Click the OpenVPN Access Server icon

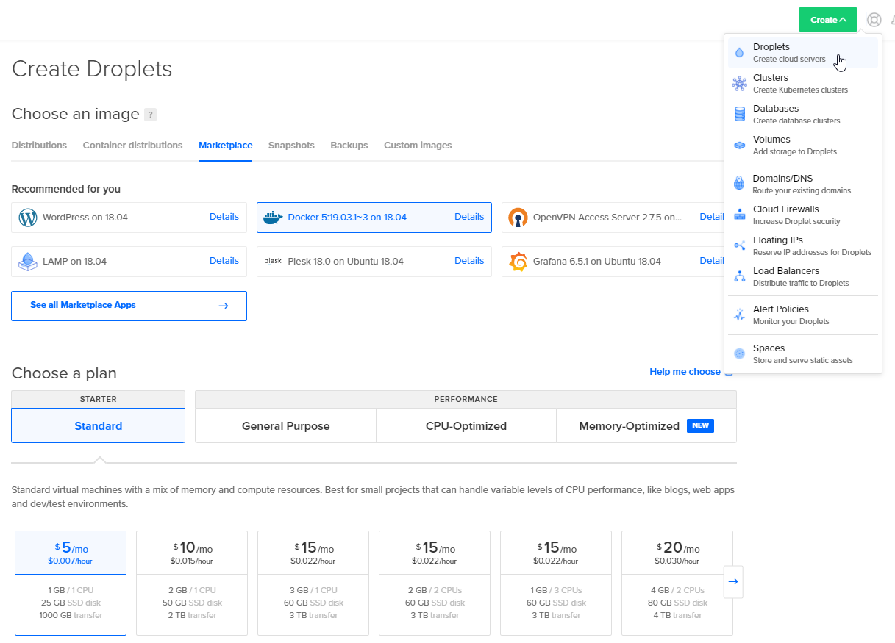click(x=518, y=218)
